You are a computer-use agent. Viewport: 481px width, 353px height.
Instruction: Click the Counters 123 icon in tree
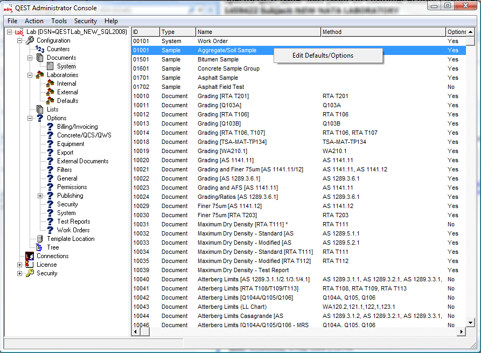[40, 49]
